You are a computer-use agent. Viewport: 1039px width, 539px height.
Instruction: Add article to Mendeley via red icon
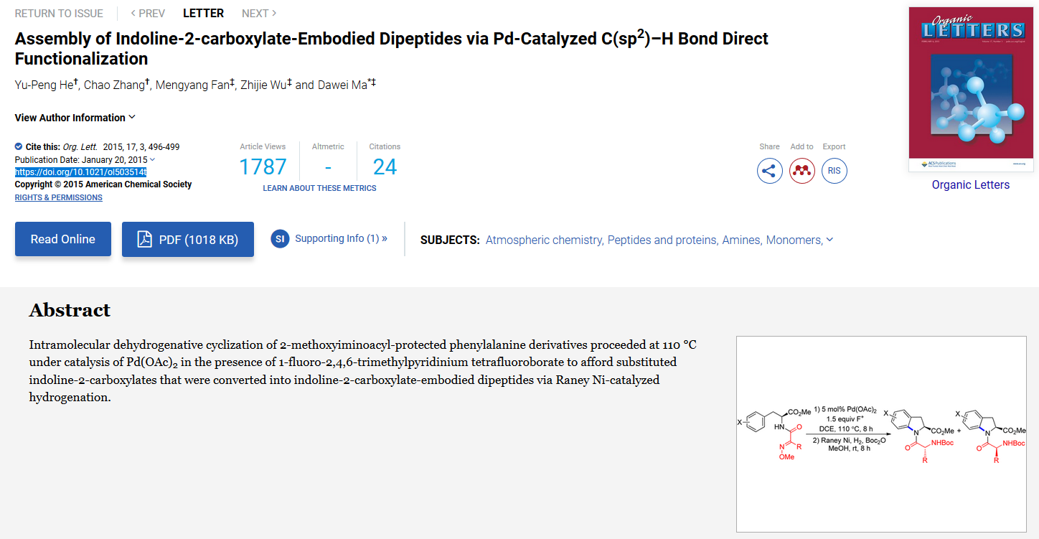802,171
